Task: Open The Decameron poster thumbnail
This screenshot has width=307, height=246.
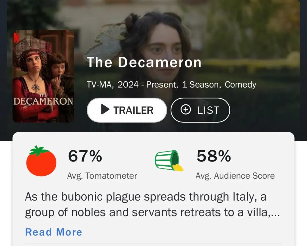Action: pos(43,76)
